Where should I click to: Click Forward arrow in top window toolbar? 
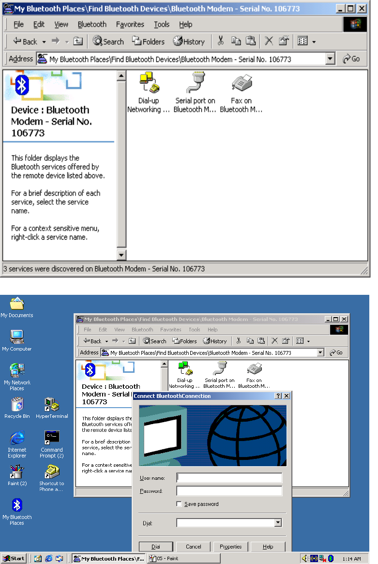click(55, 41)
